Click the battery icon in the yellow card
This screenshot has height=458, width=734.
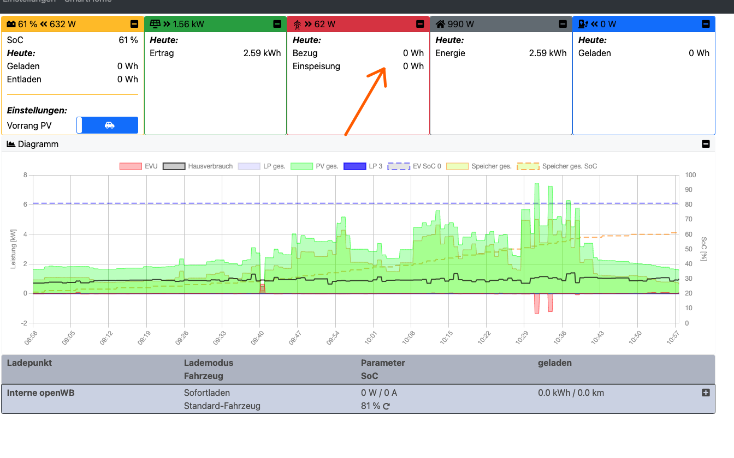point(11,24)
